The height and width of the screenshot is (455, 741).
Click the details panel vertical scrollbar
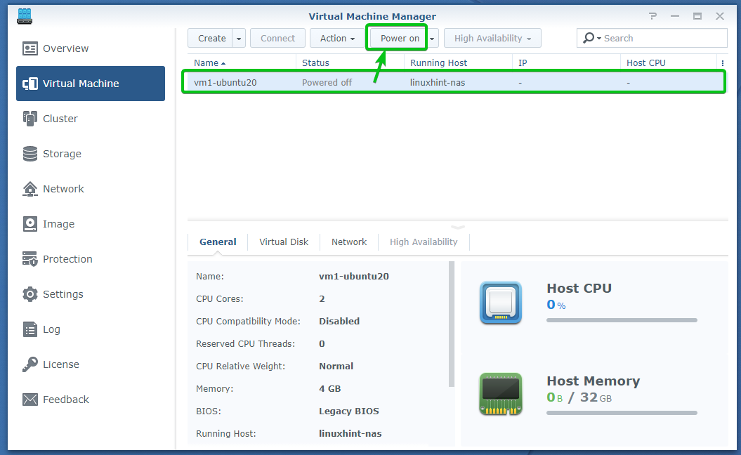[452, 323]
